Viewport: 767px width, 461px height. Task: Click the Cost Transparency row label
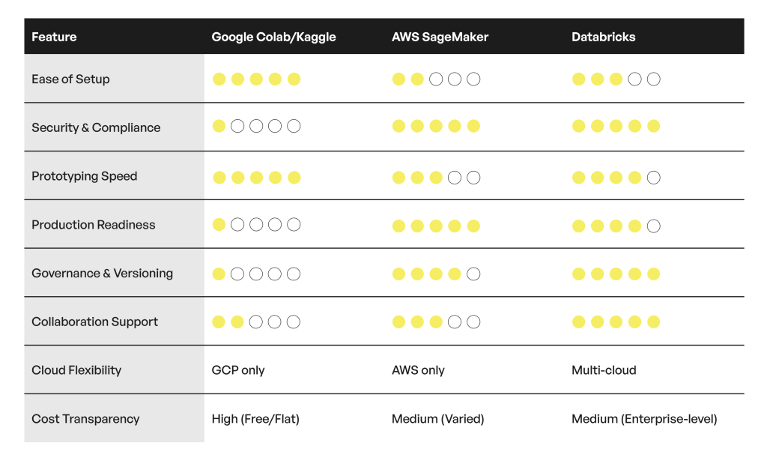pyautogui.click(x=85, y=419)
